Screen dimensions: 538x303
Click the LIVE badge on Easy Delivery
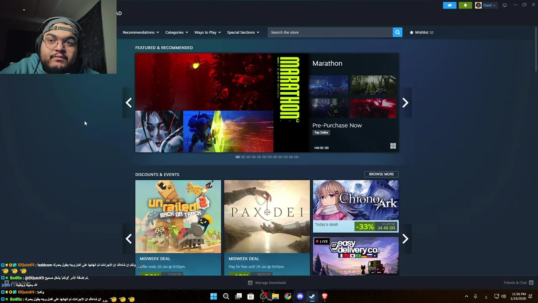pyautogui.click(x=322, y=242)
